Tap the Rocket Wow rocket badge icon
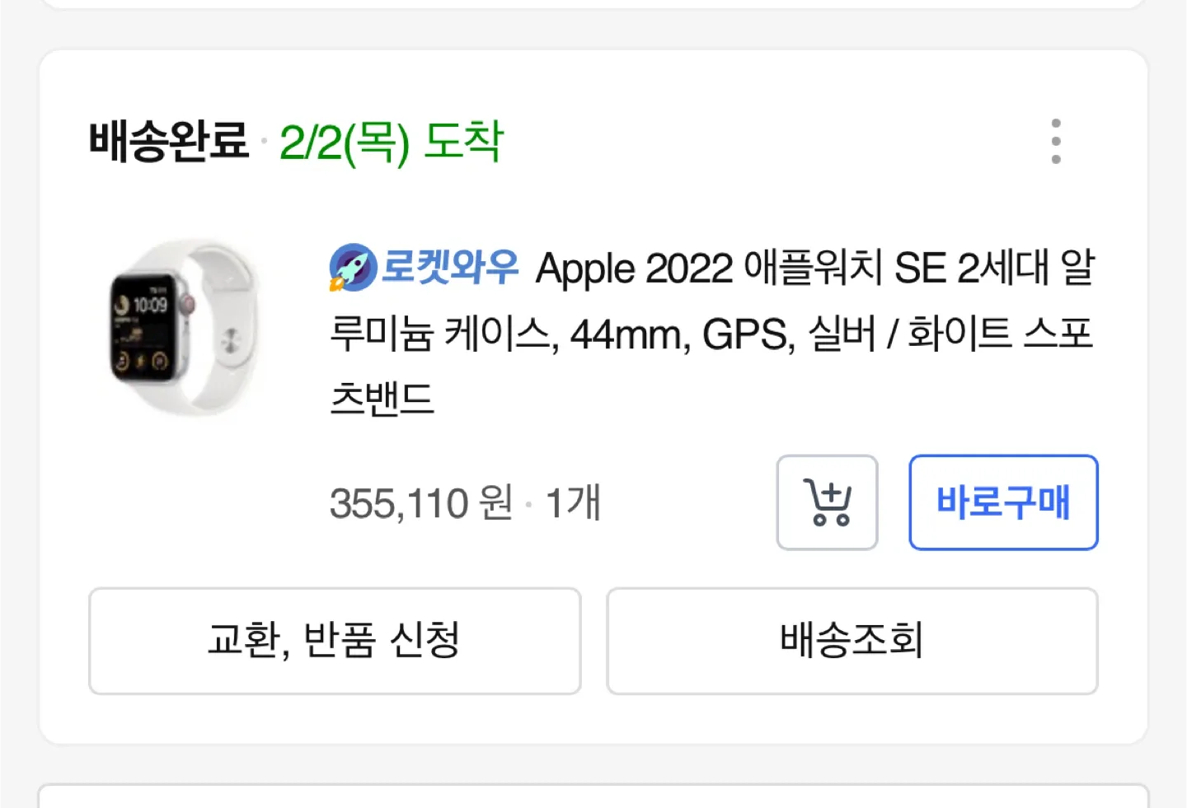The image size is (1187, 808). click(353, 268)
